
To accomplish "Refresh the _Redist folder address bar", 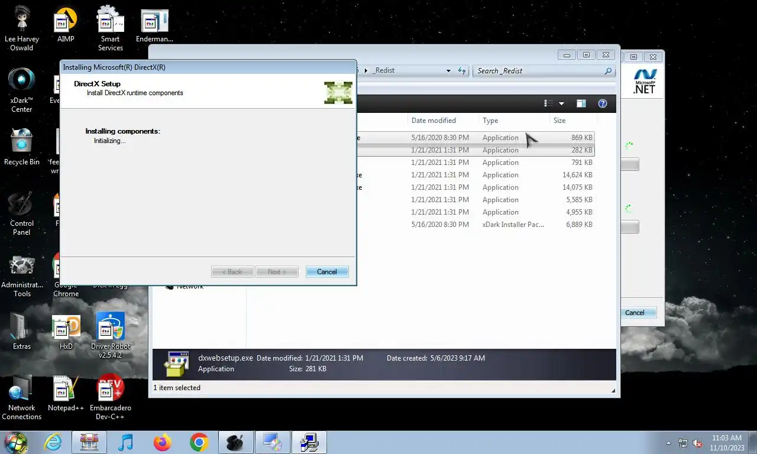I will [462, 70].
